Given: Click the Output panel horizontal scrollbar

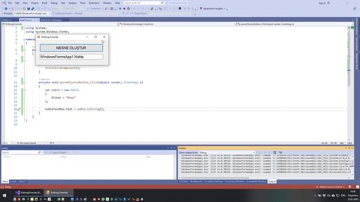Looking at the screenshot, I should 215,178.
